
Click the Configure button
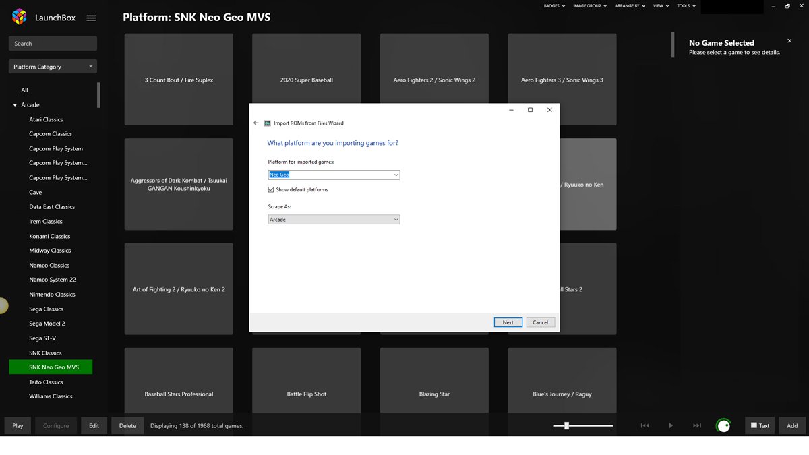tap(56, 425)
